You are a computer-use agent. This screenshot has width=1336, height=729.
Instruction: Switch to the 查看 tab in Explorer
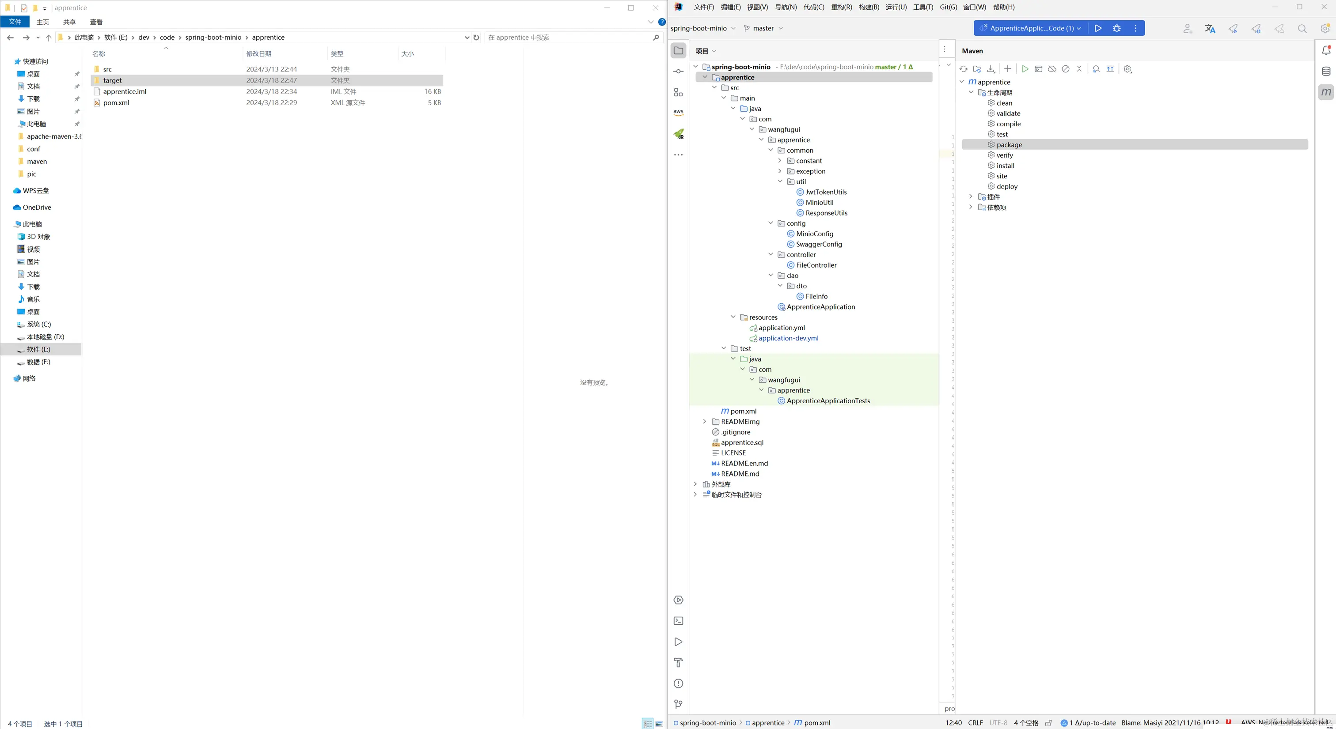pyautogui.click(x=96, y=22)
